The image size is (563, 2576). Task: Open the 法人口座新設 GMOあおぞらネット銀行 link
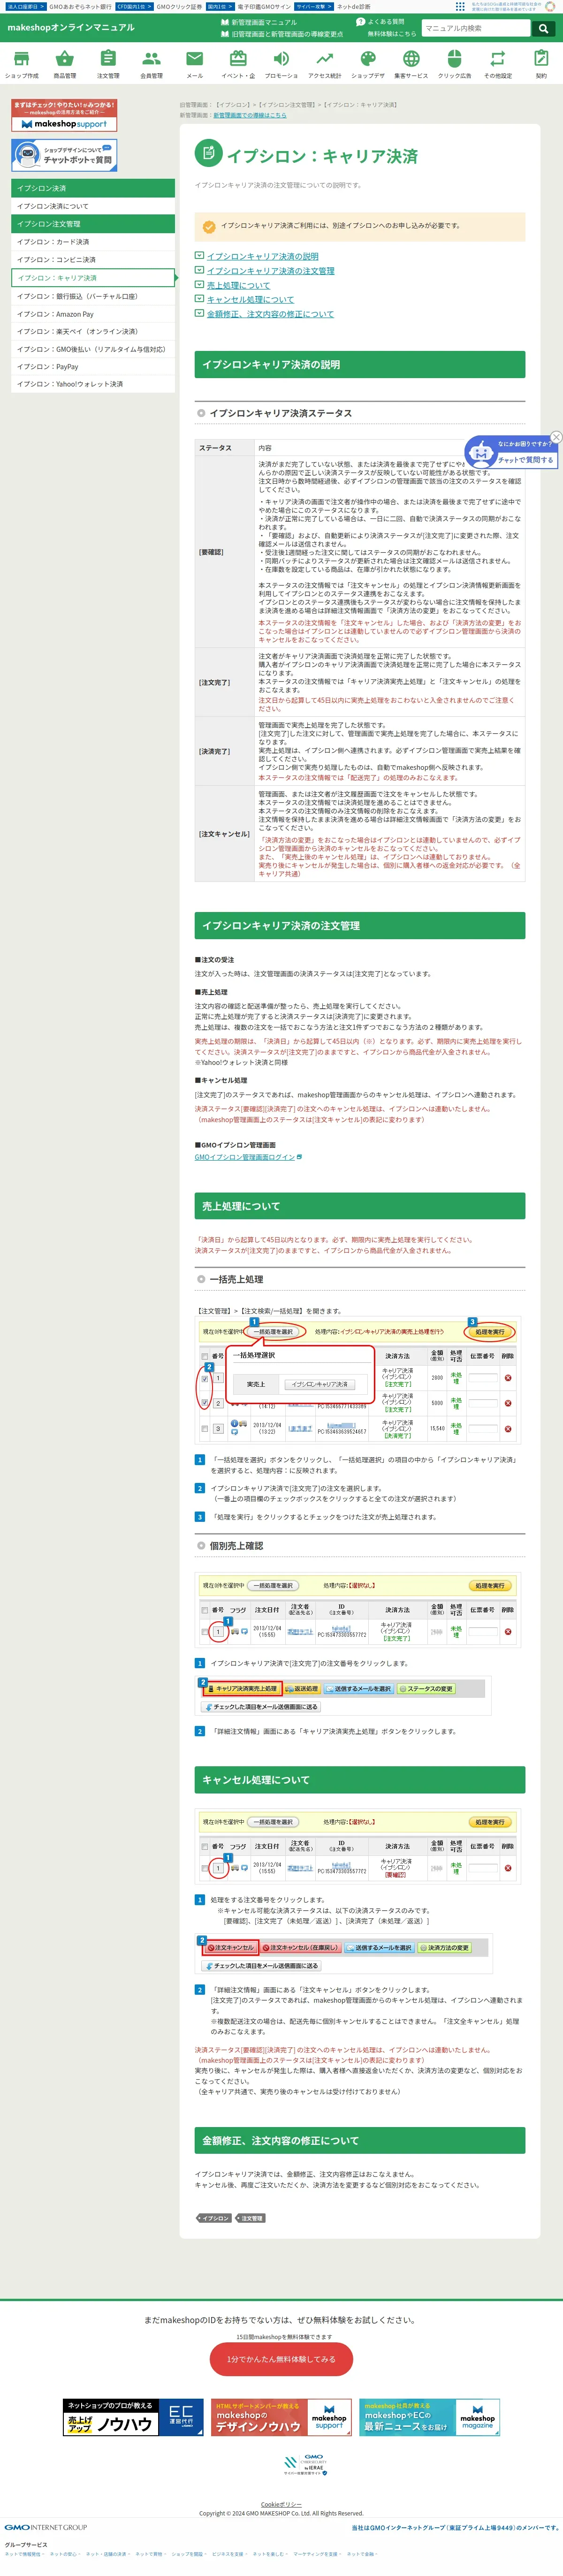pyautogui.click(x=58, y=6)
